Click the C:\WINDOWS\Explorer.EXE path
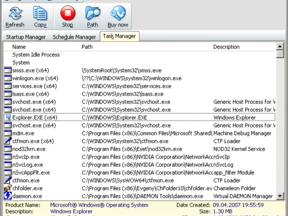 coord(114,118)
